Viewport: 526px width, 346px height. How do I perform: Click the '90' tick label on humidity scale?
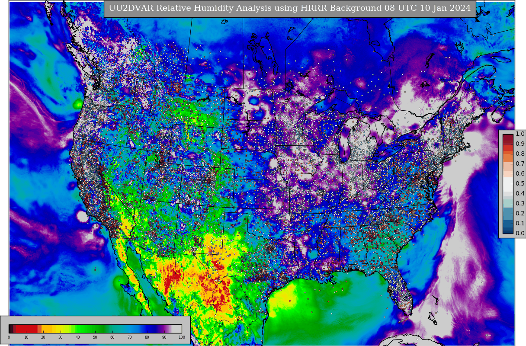(x=164, y=337)
